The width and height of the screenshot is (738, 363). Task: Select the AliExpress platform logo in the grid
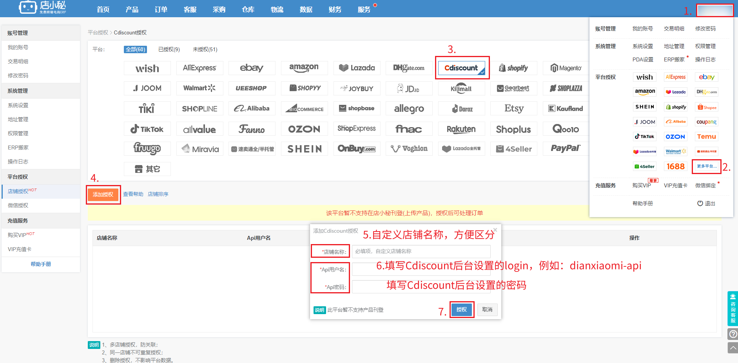tap(199, 68)
